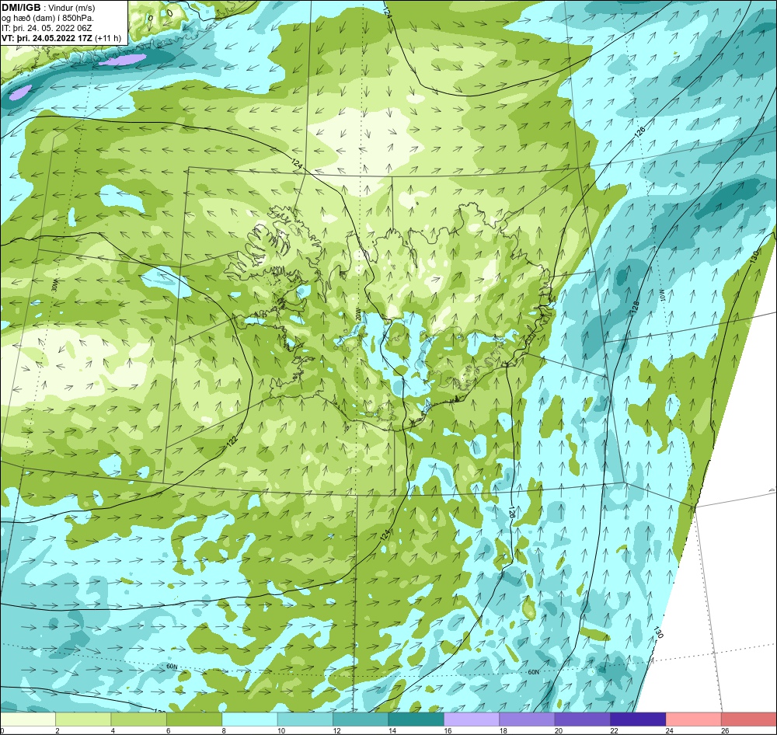Click the legend tick value "12"

click(336, 730)
